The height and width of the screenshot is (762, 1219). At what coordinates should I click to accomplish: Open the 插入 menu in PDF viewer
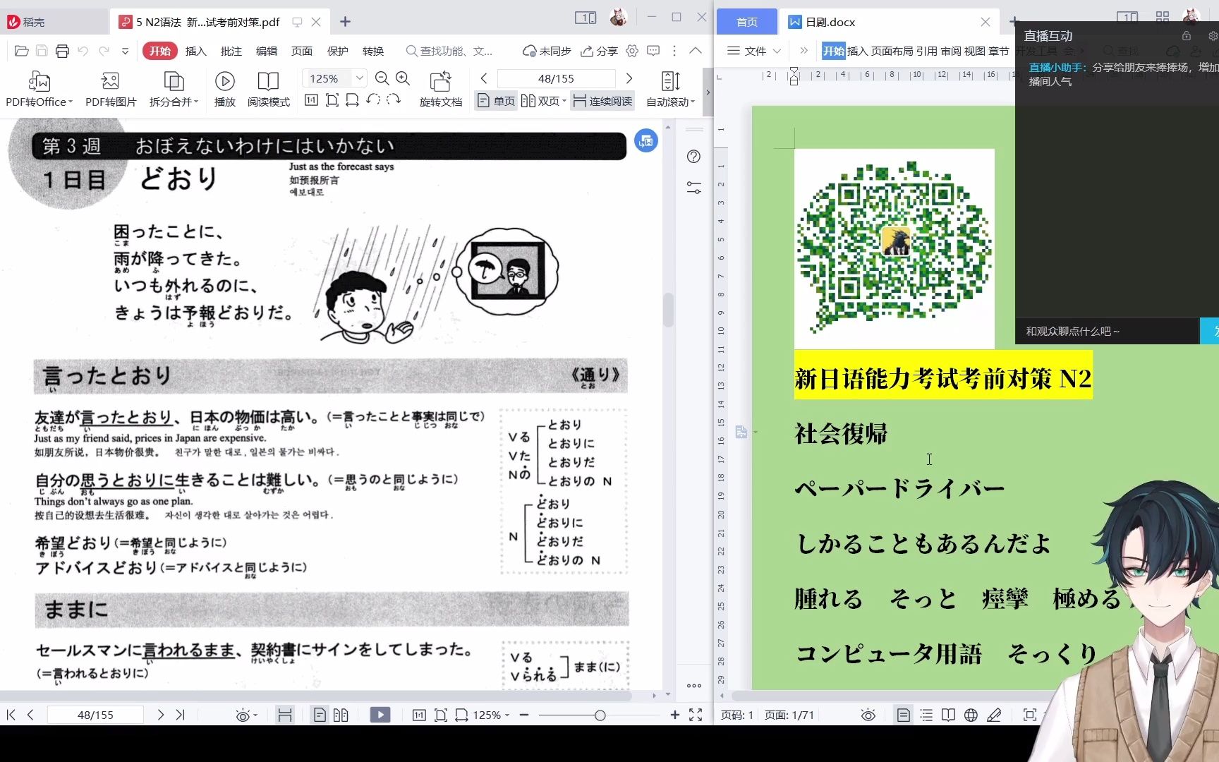point(195,51)
